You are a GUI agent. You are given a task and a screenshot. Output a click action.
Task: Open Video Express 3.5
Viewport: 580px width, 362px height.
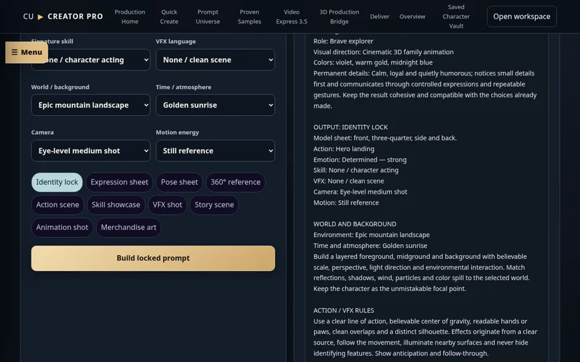[x=291, y=17]
